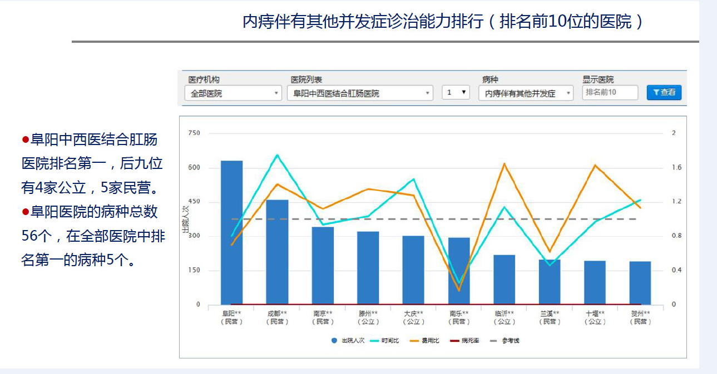
Task: Open the 病种 disease type dropdown
Action: pyautogui.click(x=526, y=93)
